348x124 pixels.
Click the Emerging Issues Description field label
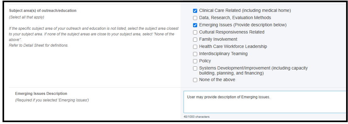pyautogui.click(x=41, y=94)
